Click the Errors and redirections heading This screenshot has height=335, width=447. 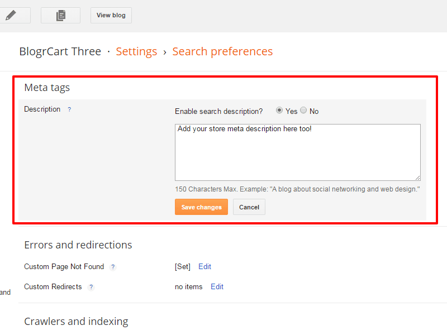coord(78,245)
